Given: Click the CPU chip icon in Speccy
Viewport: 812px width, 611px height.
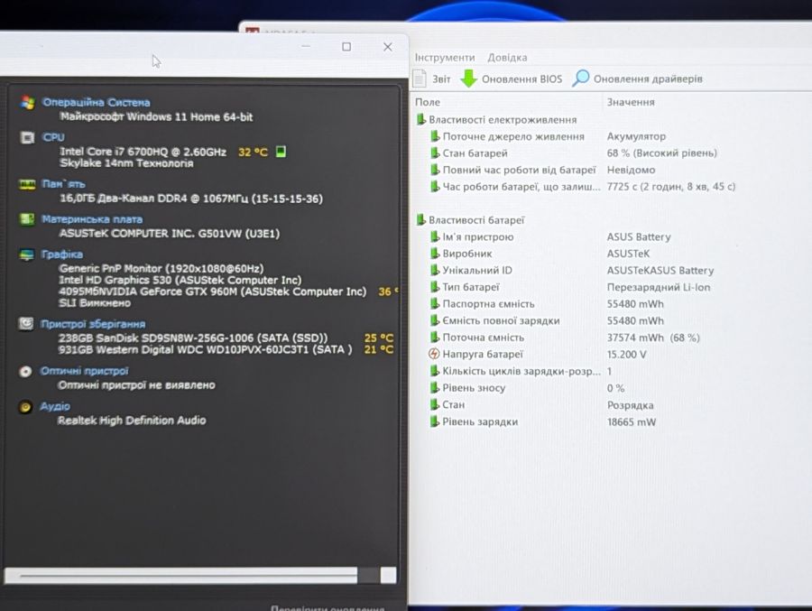Looking at the screenshot, I should 27,137.
